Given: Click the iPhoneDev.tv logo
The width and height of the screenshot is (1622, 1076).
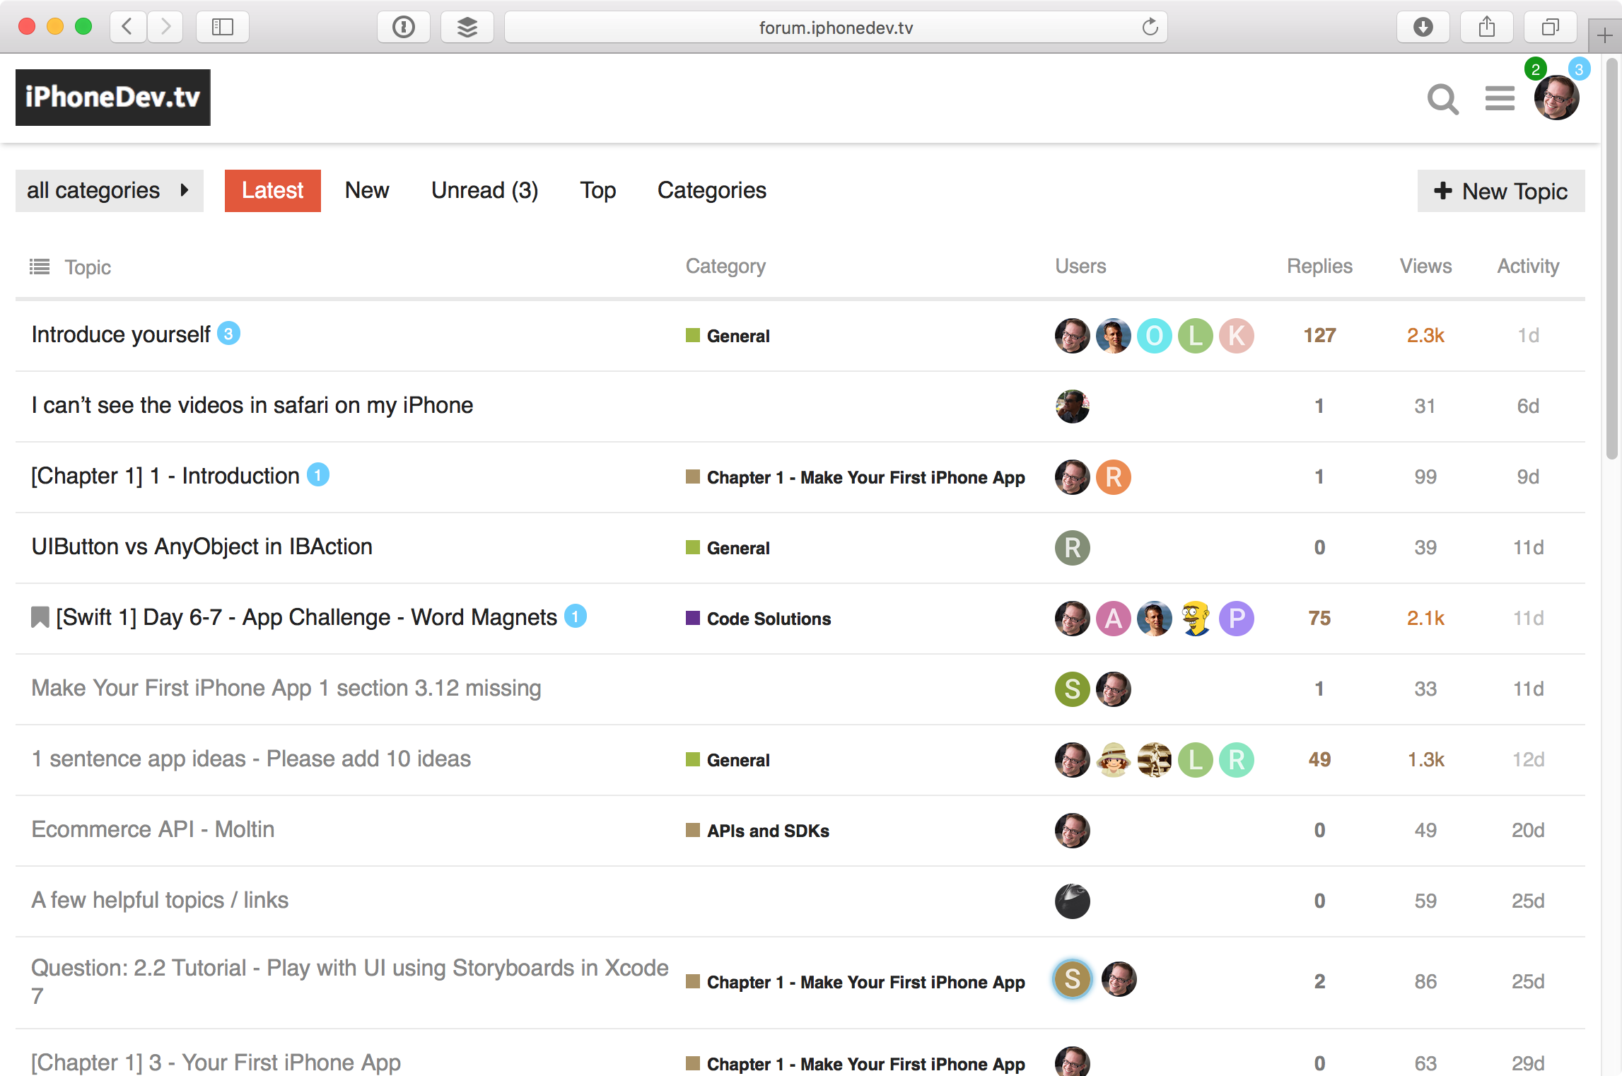Looking at the screenshot, I should click(113, 98).
